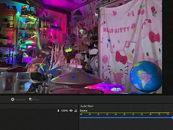Click the Device audio source label
Viewport: 173px width, 130px height.
click(x=84, y=111)
